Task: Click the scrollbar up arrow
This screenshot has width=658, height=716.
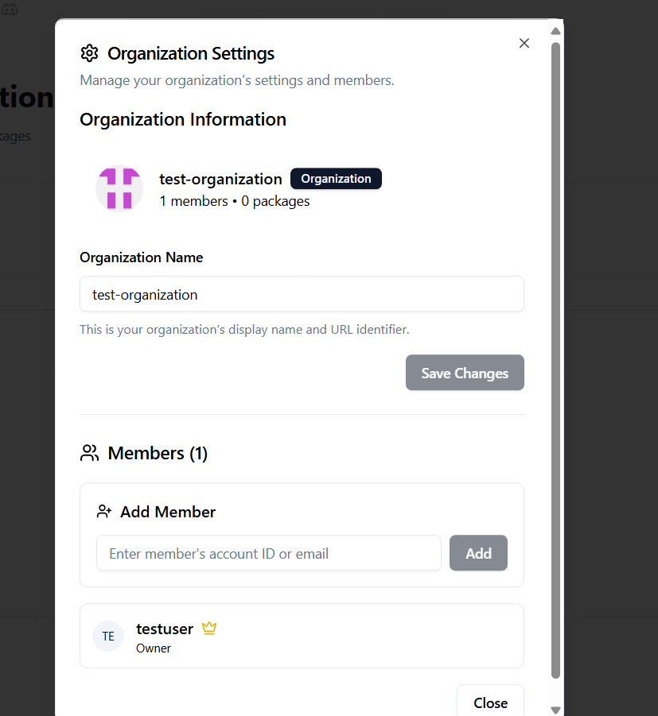Action: click(556, 31)
